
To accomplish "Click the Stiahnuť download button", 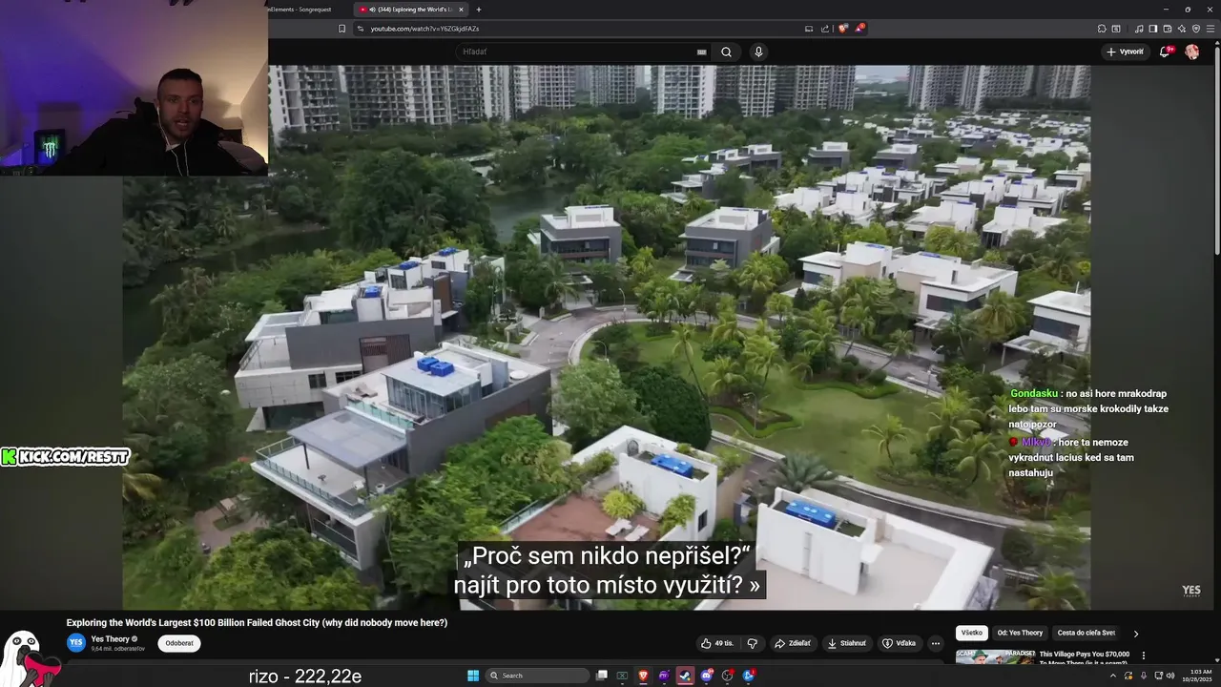I will coord(846,643).
